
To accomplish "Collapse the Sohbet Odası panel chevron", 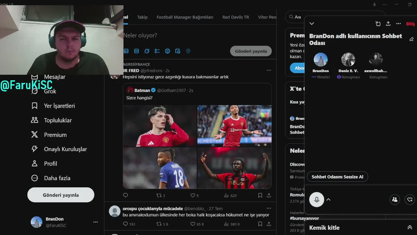I will pyautogui.click(x=312, y=23).
